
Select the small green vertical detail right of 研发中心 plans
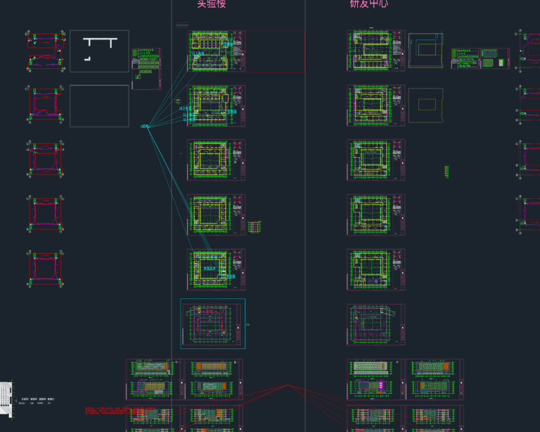pyautogui.click(x=447, y=172)
